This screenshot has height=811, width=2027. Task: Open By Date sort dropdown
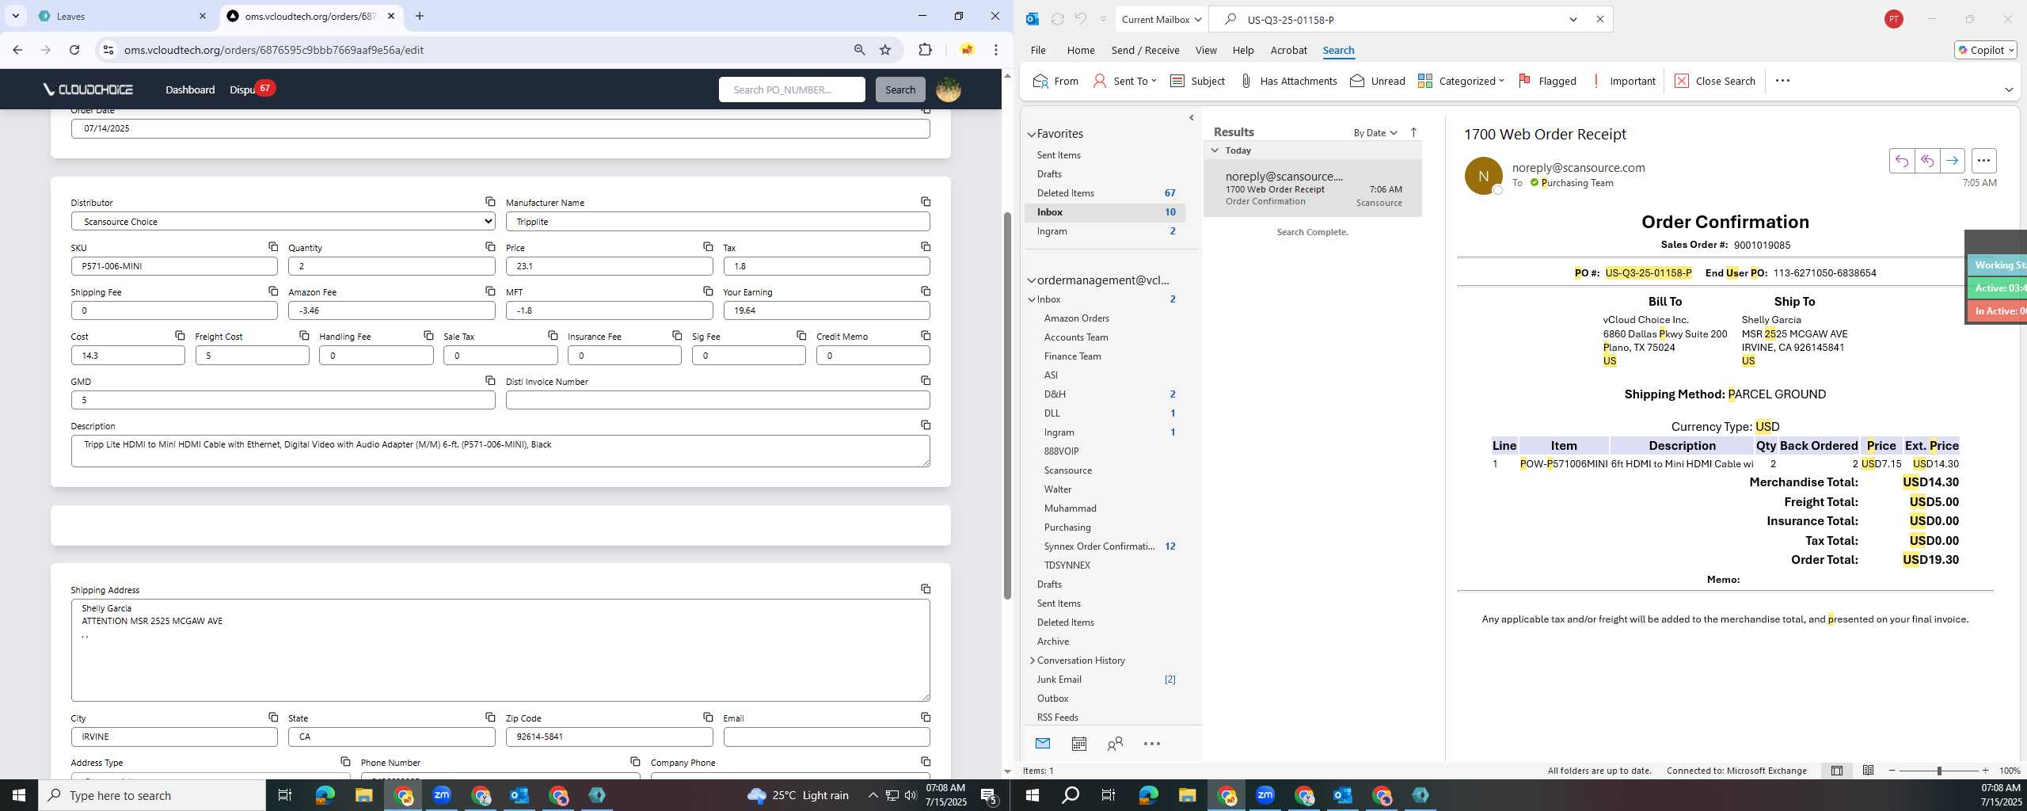click(1375, 132)
